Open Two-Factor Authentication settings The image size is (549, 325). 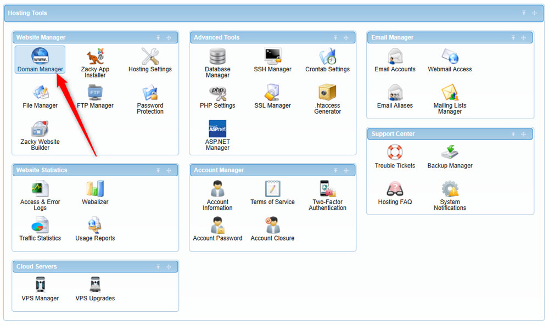click(x=327, y=191)
